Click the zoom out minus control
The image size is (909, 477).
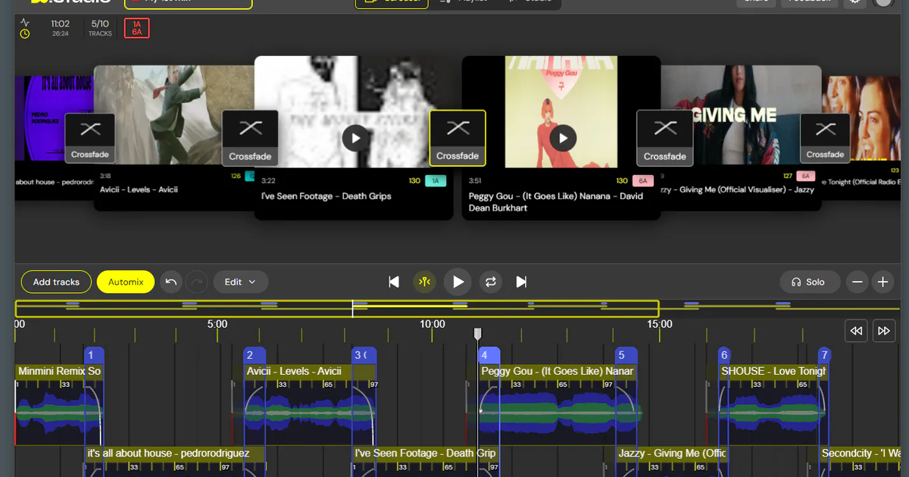(857, 282)
